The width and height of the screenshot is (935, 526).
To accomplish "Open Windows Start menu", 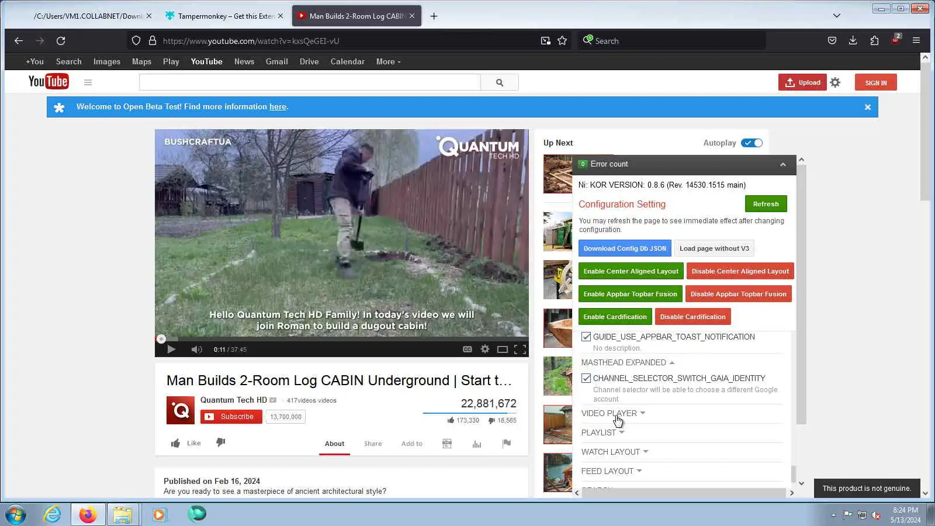I will pyautogui.click(x=15, y=514).
